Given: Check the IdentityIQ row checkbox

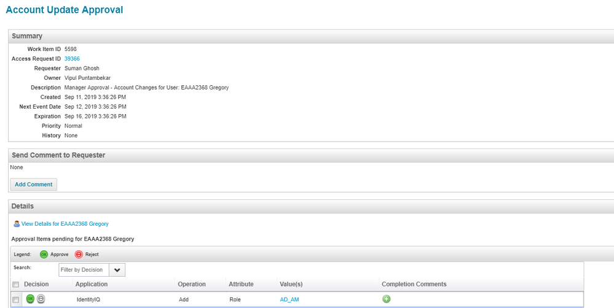Looking at the screenshot, I should tap(16, 299).
